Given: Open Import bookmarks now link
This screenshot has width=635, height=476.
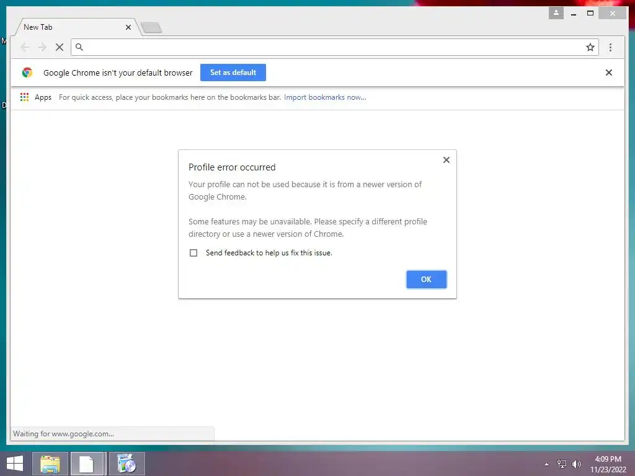Looking at the screenshot, I should 325,97.
